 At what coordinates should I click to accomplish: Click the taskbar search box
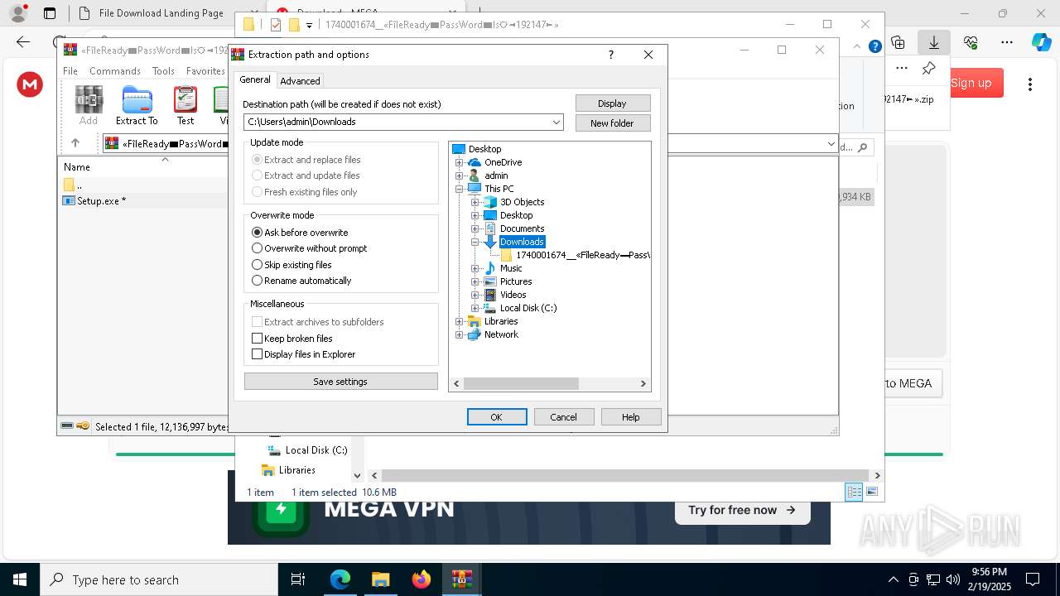tap(159, 579)
